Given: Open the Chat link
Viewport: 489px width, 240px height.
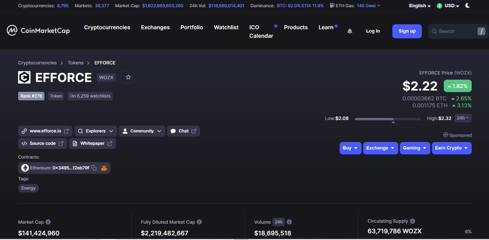Looking at the screenshot, I should tap(183, 131).
